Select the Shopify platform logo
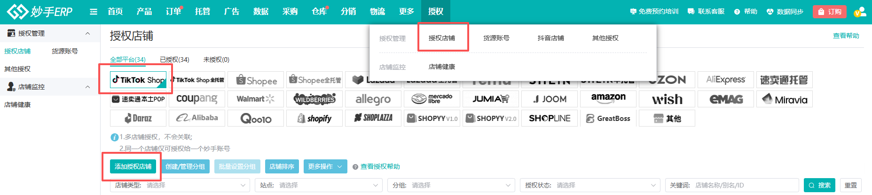 314,119
